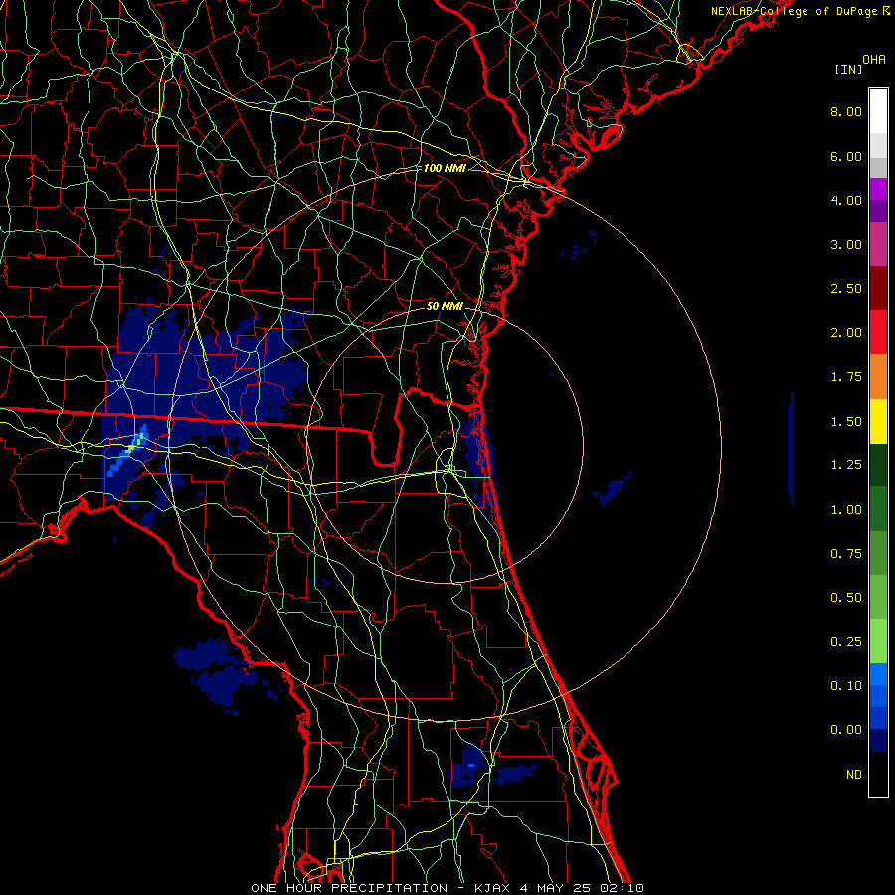The image size is (895, 895).
Task: Click the OHA product label
Action: [x=874, y=59]
